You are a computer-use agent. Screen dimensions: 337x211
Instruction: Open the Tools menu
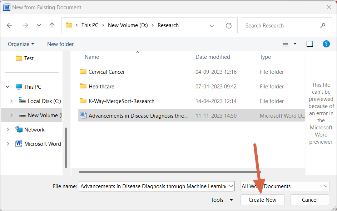(222, 200)
